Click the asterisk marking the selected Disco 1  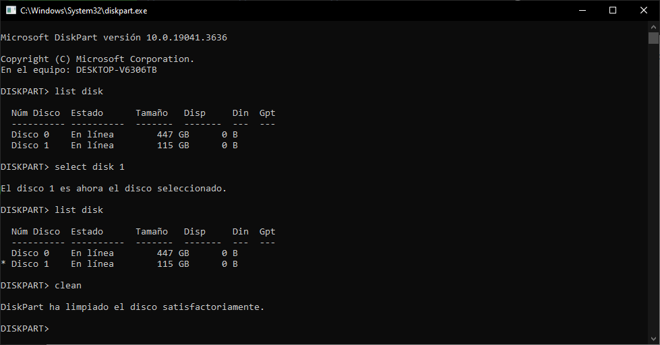coord(3,264)
